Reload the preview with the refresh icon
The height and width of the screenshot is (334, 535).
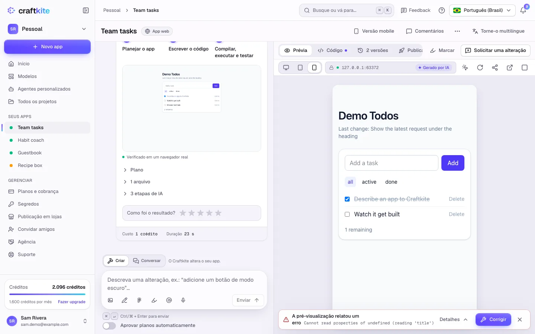(x=480, y=68)
